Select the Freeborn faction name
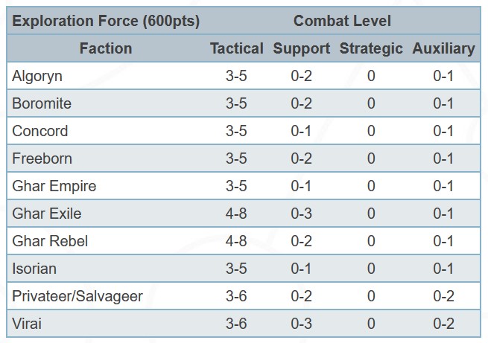 click(x=42, y=158)
